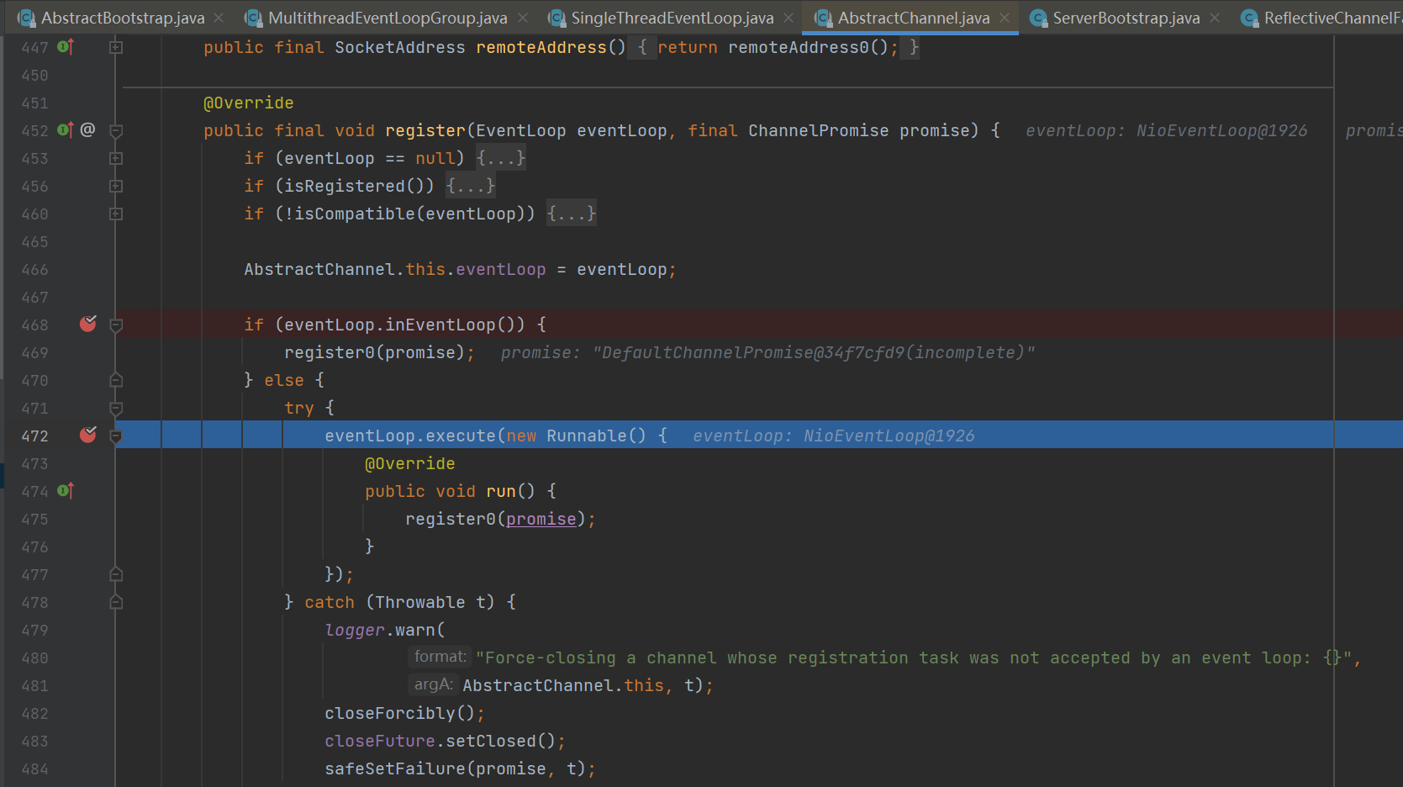Image resolution: width=1403 pixels, height=787 pixels.
Task: Click line number 466 in the gutter
Action: pos(34,270)
